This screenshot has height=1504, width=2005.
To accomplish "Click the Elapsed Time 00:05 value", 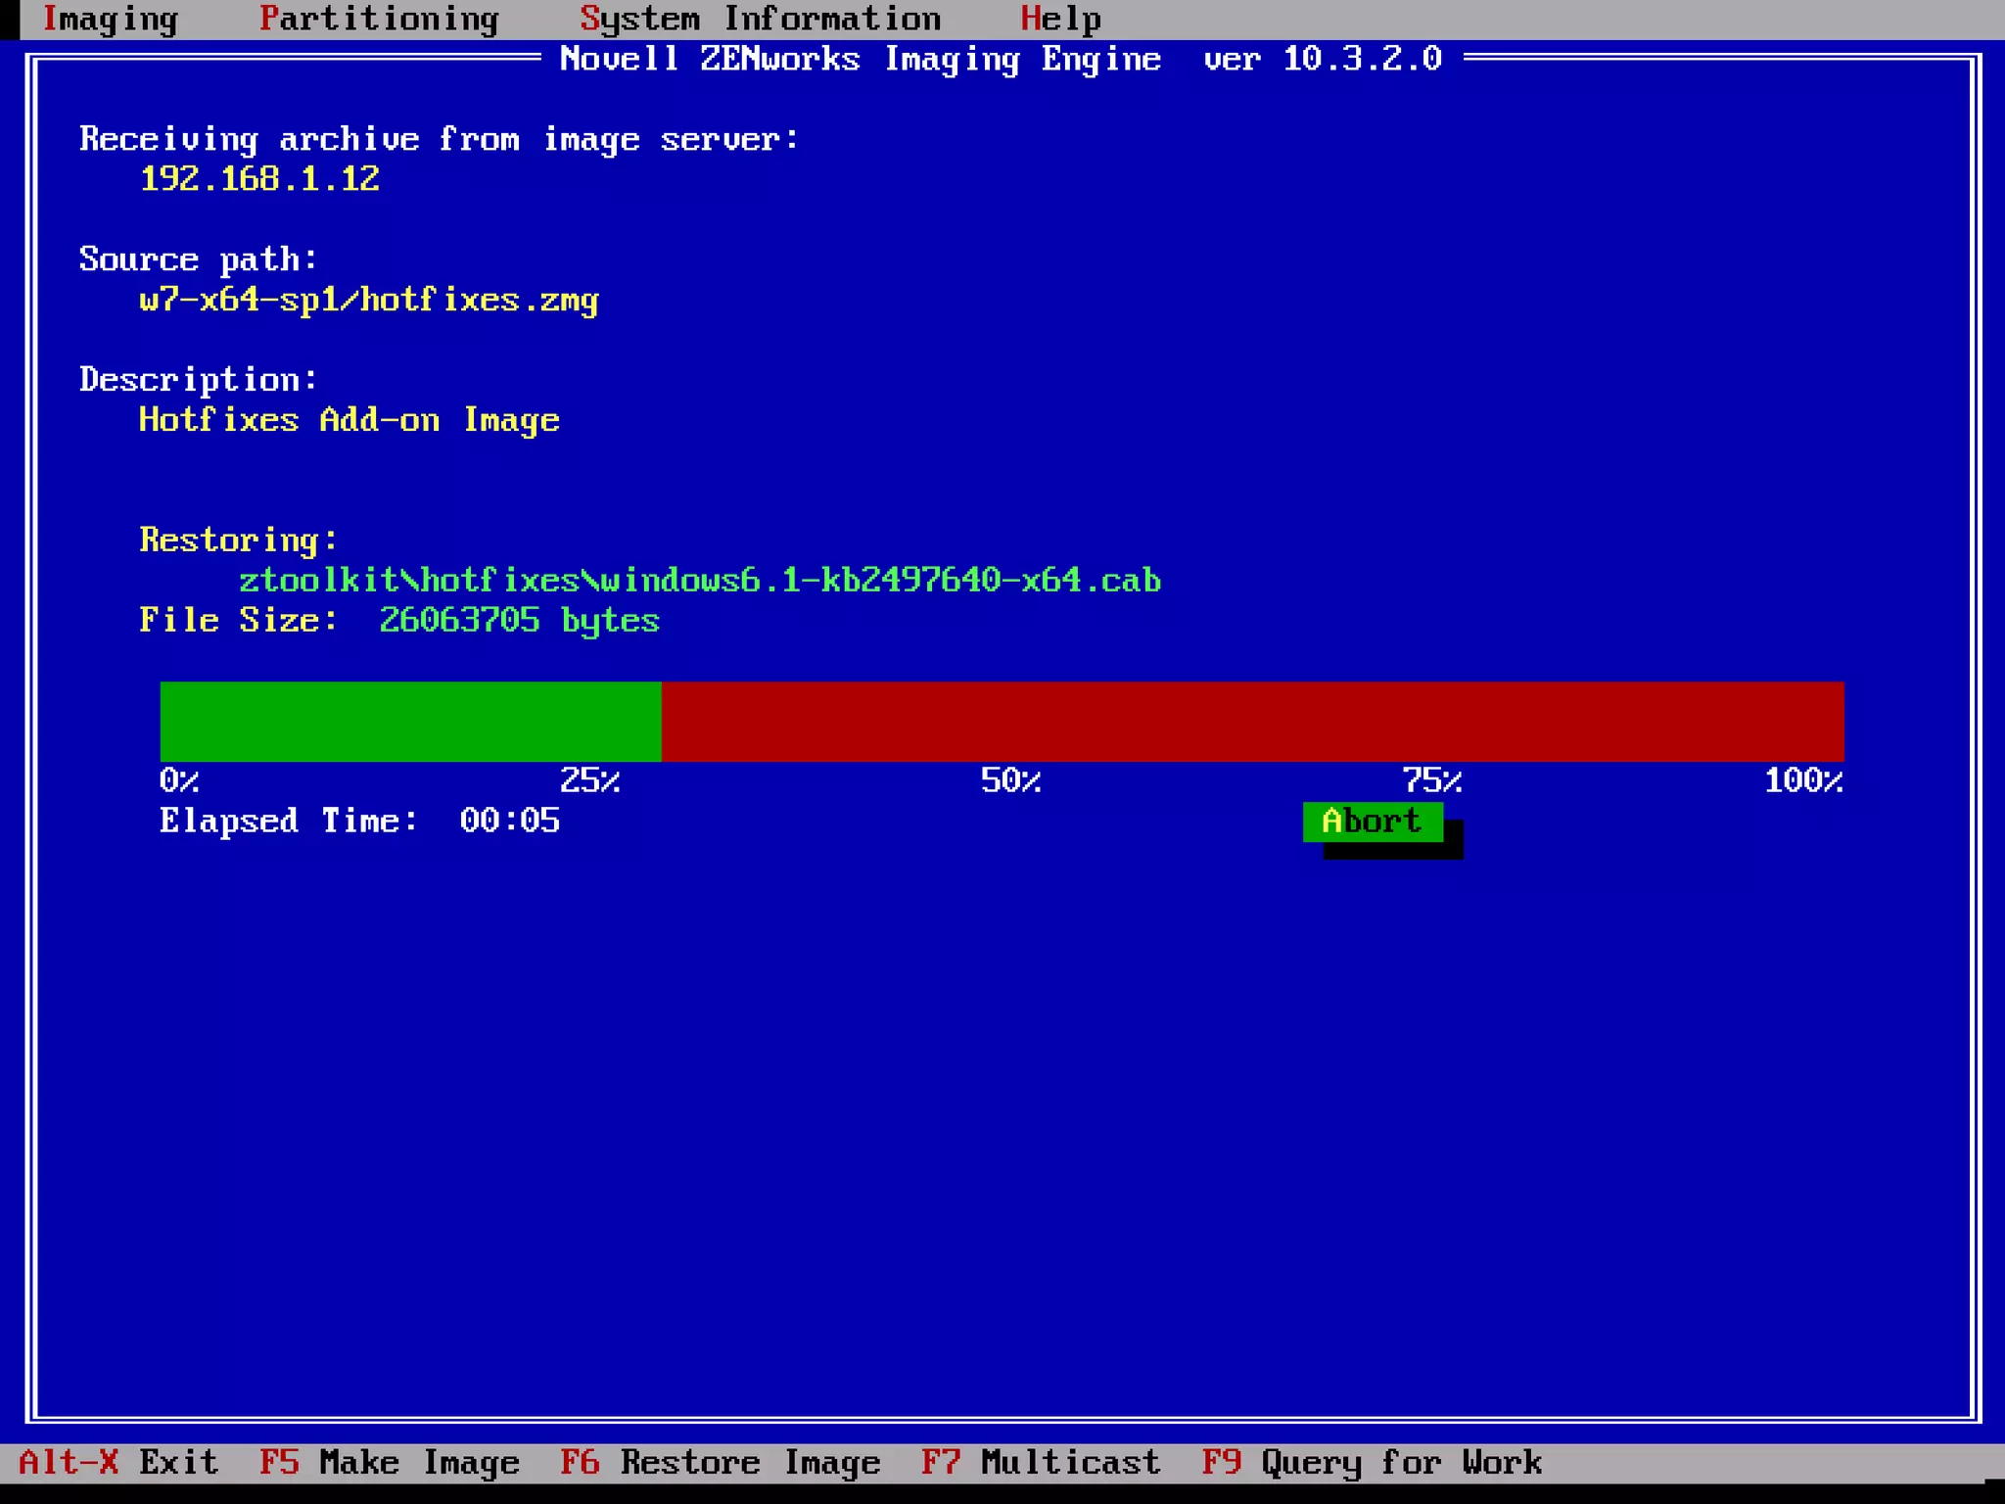I will pos(509,821).
